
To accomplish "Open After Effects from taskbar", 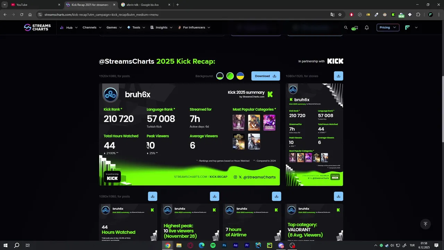I will click(x=236, y=245).
